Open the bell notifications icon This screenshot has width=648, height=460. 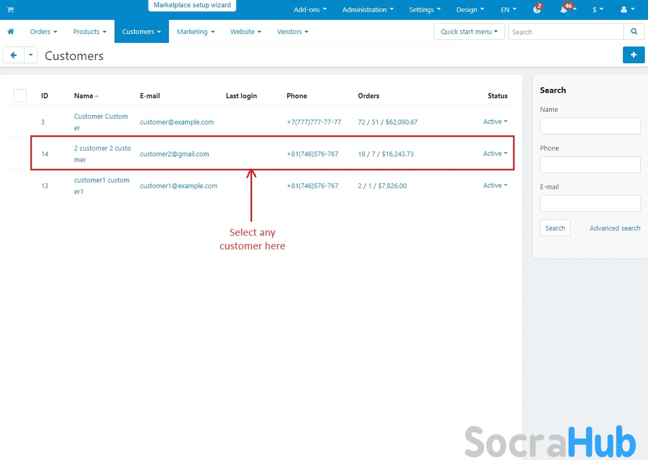564,10
